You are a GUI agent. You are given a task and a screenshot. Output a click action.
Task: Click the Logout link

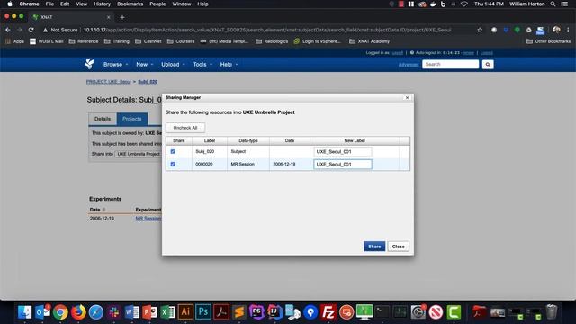coord(486,53)
